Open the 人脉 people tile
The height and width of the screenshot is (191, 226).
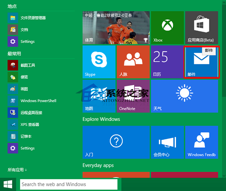(x=133, y=62)
